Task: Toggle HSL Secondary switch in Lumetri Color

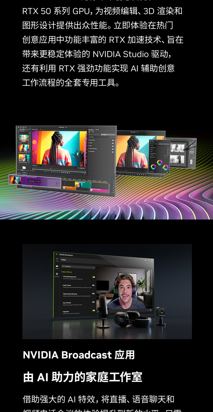Action: point(113,152)
